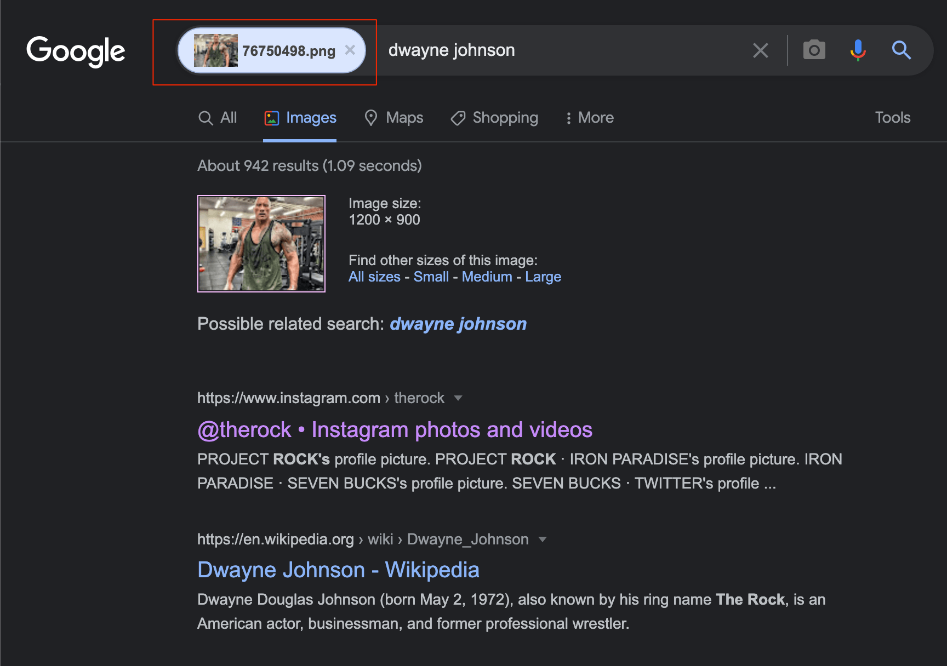Click the 76750498.png thumbnail in search box
The width and height of the screenshot is (947, 666).
pos(216,50)
